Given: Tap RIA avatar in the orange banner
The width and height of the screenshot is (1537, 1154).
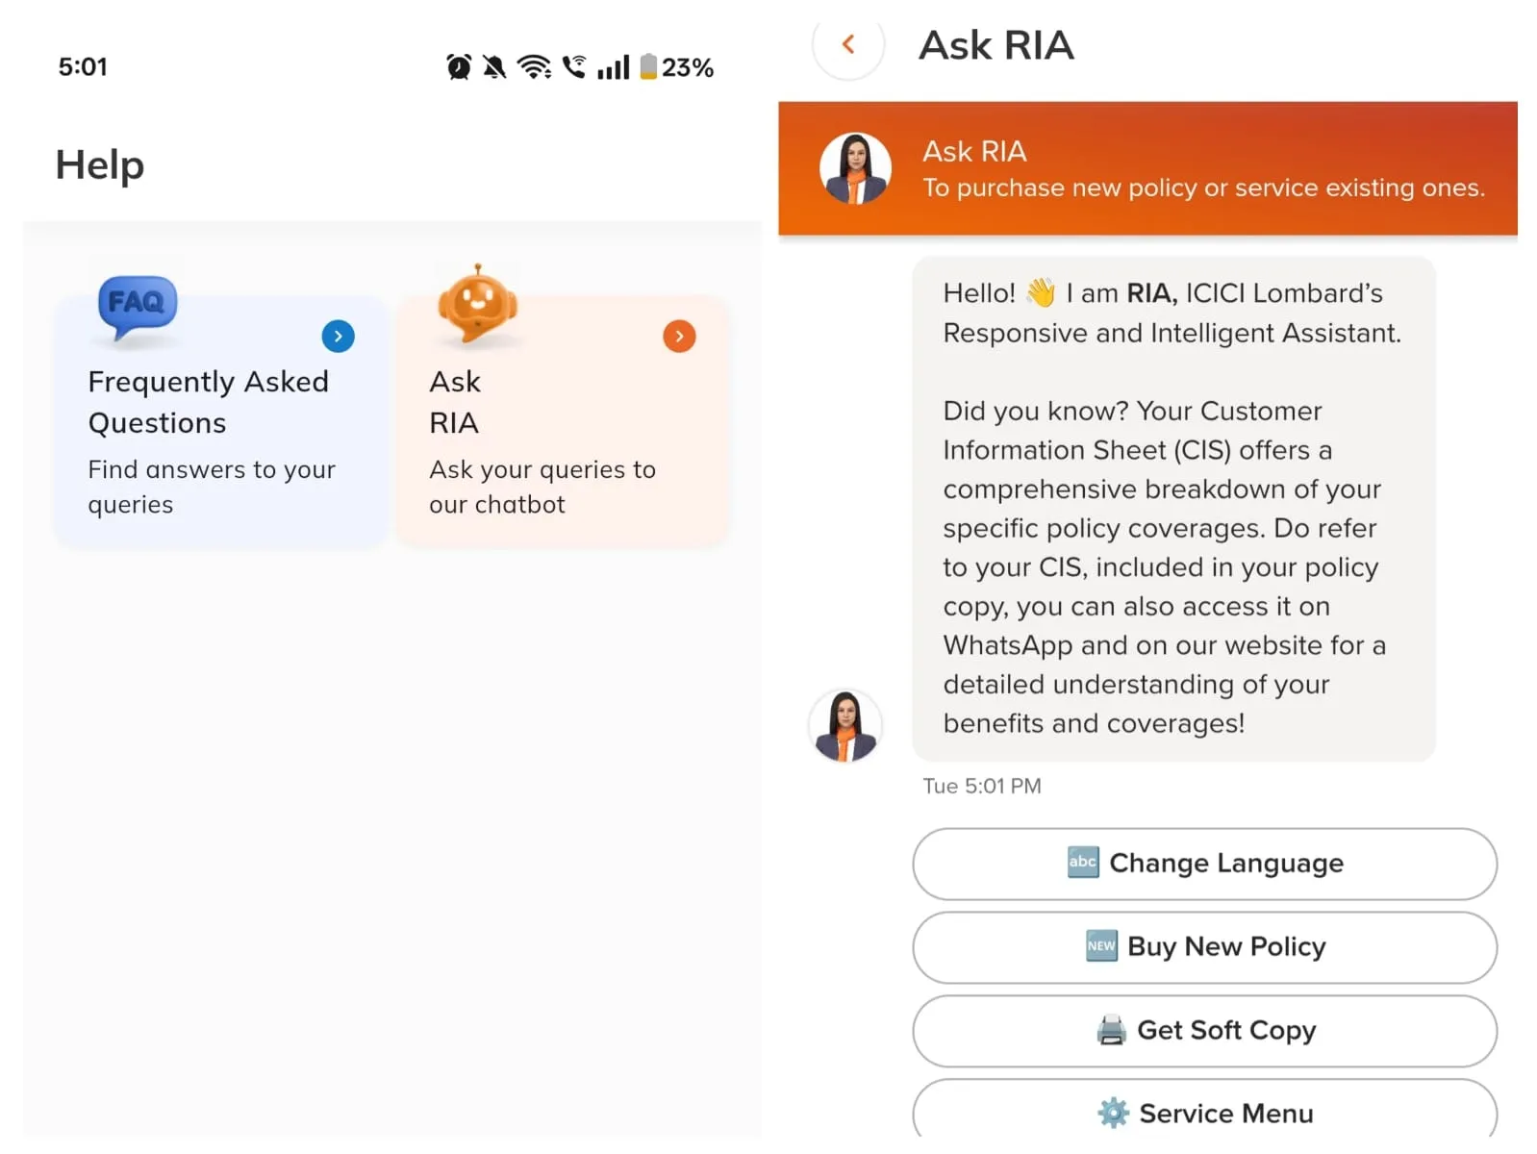Looking at the screenshot, I should tap(854, 168).
